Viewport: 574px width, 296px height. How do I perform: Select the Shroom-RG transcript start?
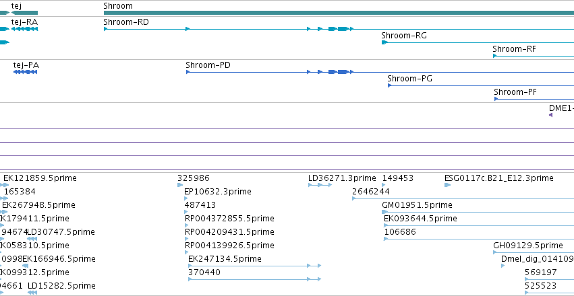pyautogui.click(x=384, y=42)
